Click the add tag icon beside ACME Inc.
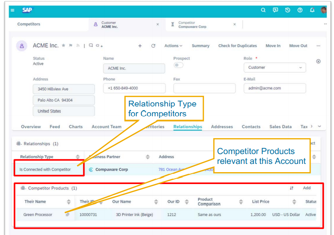Screen dimensions: 334x235 tap(99, 46)
